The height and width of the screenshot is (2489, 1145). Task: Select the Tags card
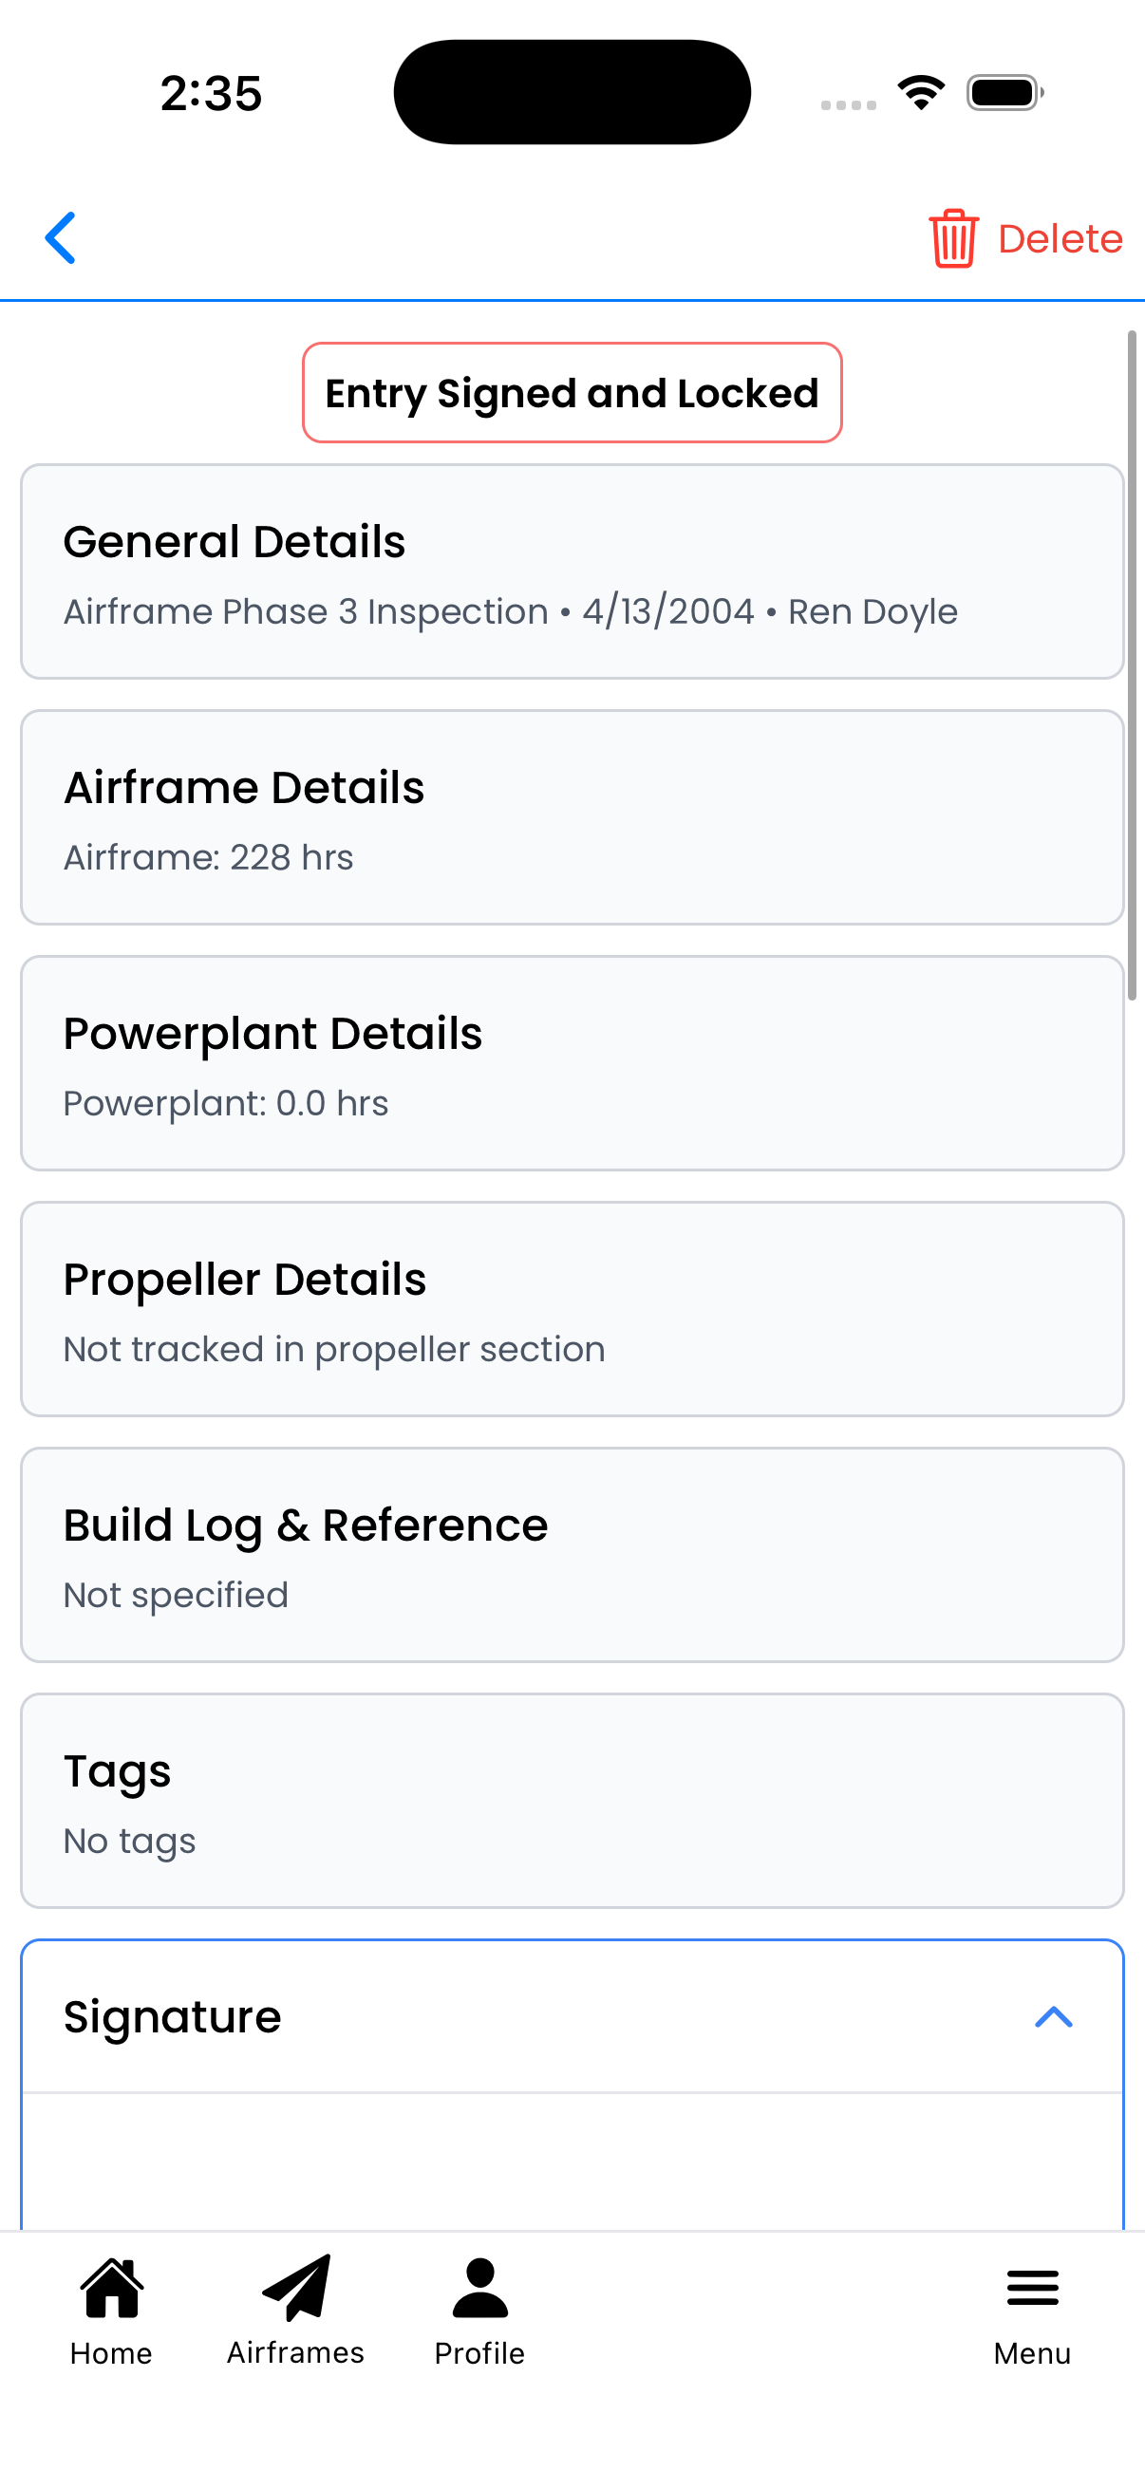(572, 1800)
